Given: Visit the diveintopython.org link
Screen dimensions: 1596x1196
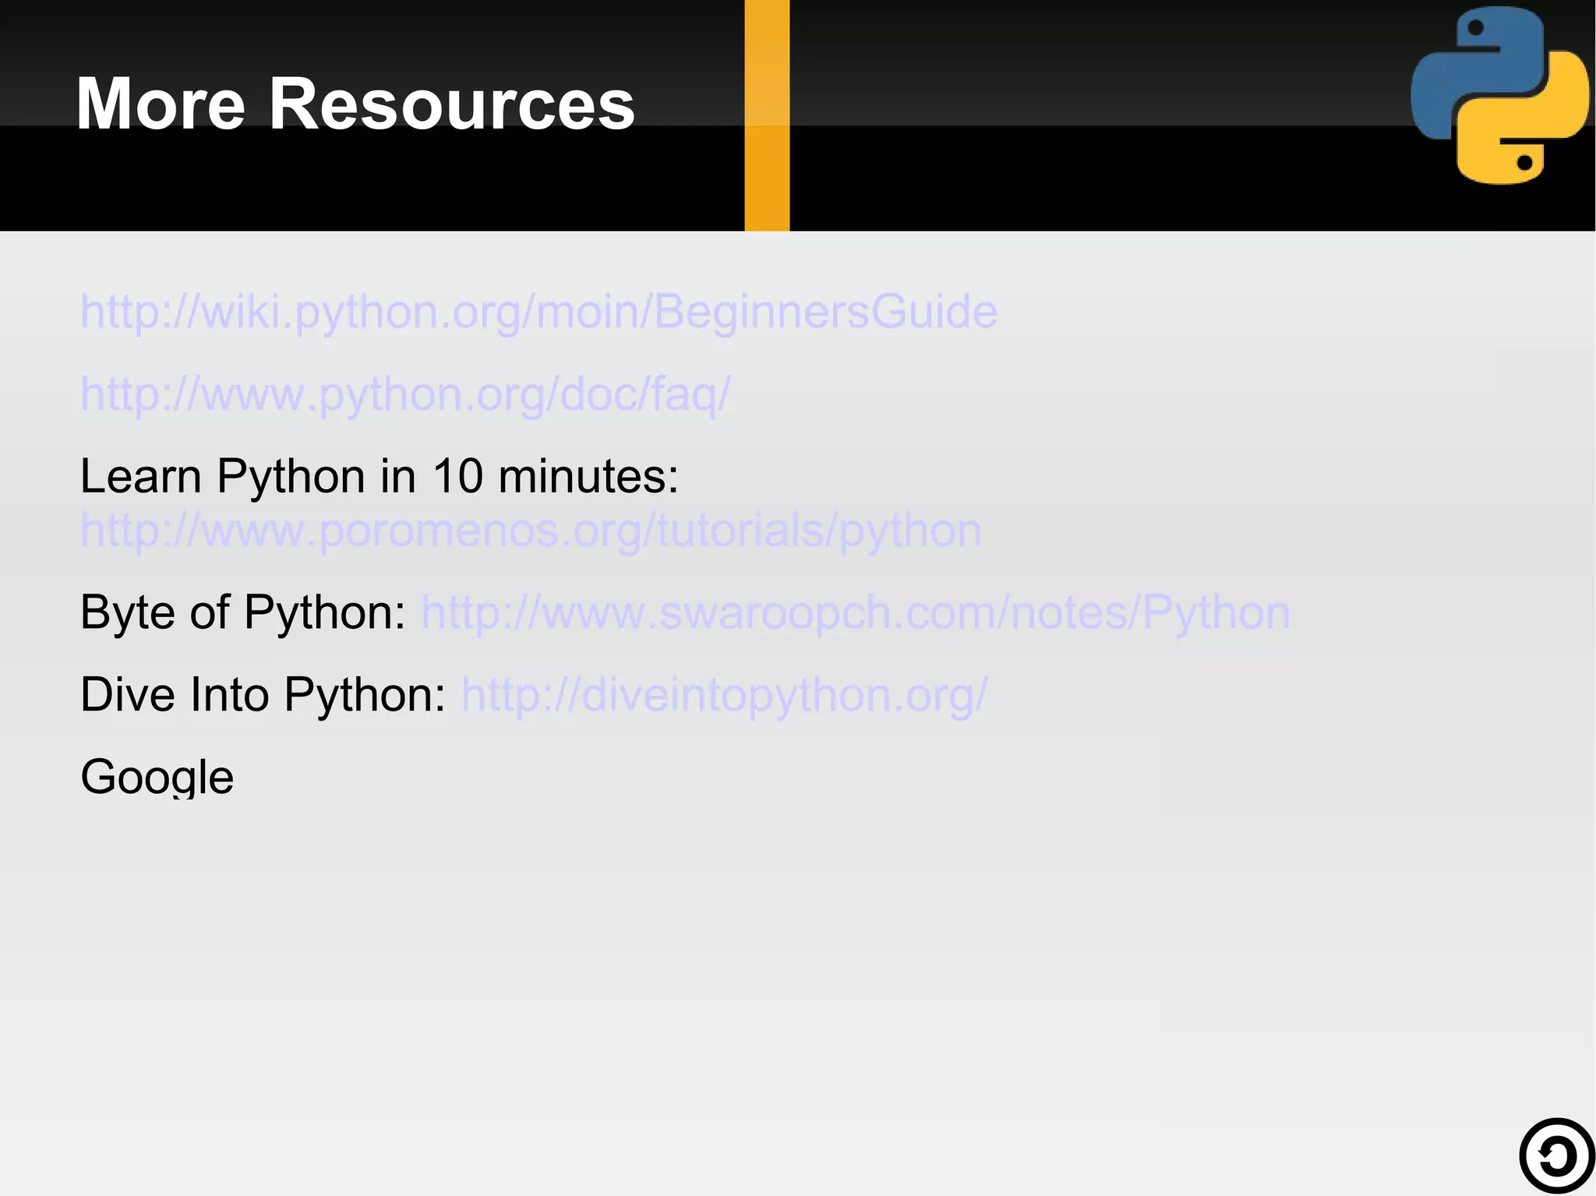Looking at the screenshot, I should pos(724,694).
